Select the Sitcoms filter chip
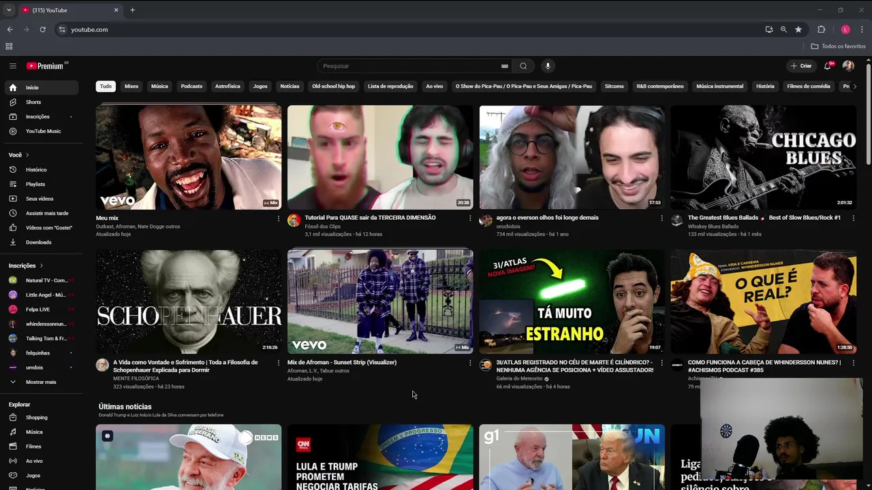The image size is (872, 490). [x=614, y=86]
